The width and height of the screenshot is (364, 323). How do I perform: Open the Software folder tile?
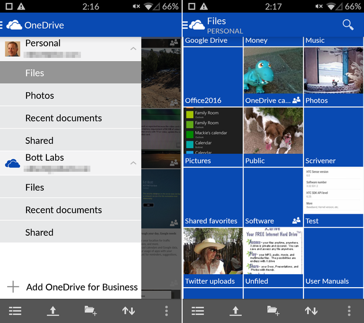pos(273,197)
